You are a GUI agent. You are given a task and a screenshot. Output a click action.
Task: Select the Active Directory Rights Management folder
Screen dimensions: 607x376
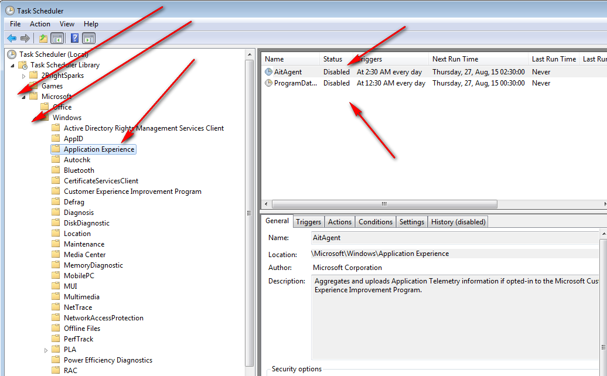coord(144,128)
